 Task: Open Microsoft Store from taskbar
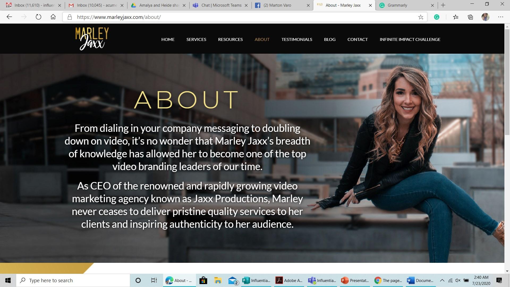(203, 280)
